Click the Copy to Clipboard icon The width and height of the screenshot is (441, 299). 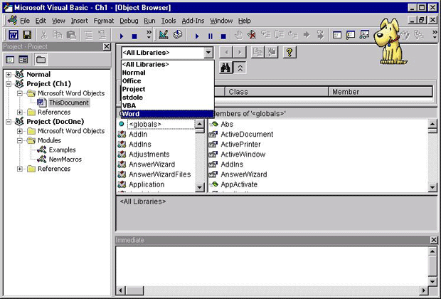click(257, 53)
